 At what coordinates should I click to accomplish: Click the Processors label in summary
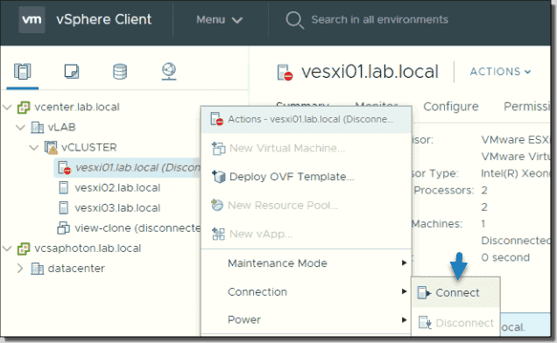[444, 191]
